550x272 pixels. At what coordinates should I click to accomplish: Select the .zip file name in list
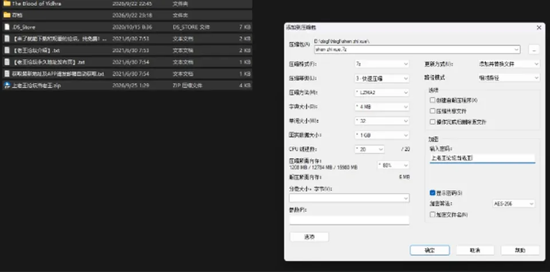coord(37,85)
